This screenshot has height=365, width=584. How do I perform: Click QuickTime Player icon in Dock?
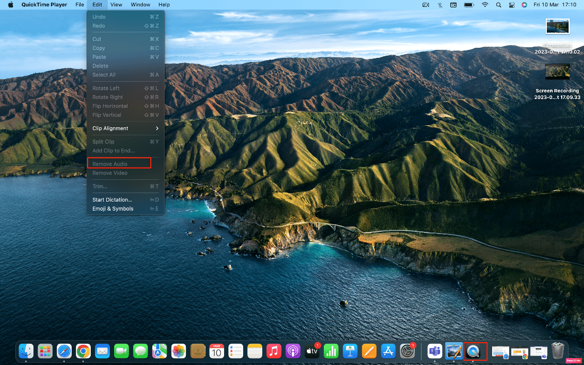pos(474,351)
